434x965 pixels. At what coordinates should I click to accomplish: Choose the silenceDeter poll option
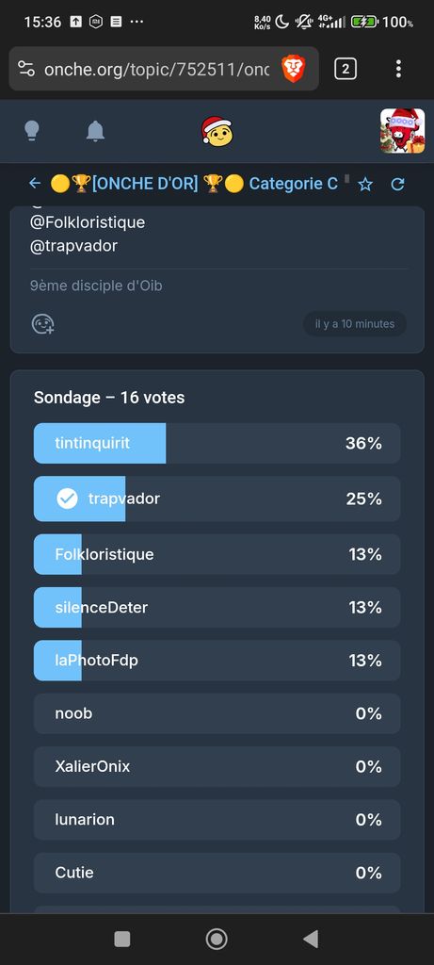tap(217, 608)
